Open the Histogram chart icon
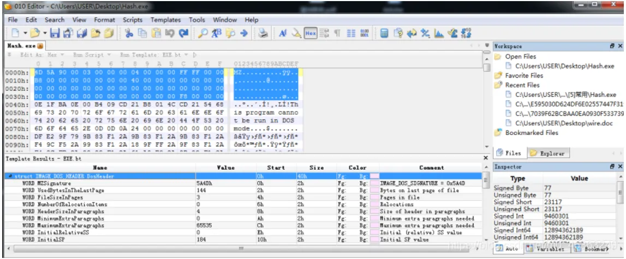Image resolution: width=626 pixels, height=259 pixels. pos(439,33)
